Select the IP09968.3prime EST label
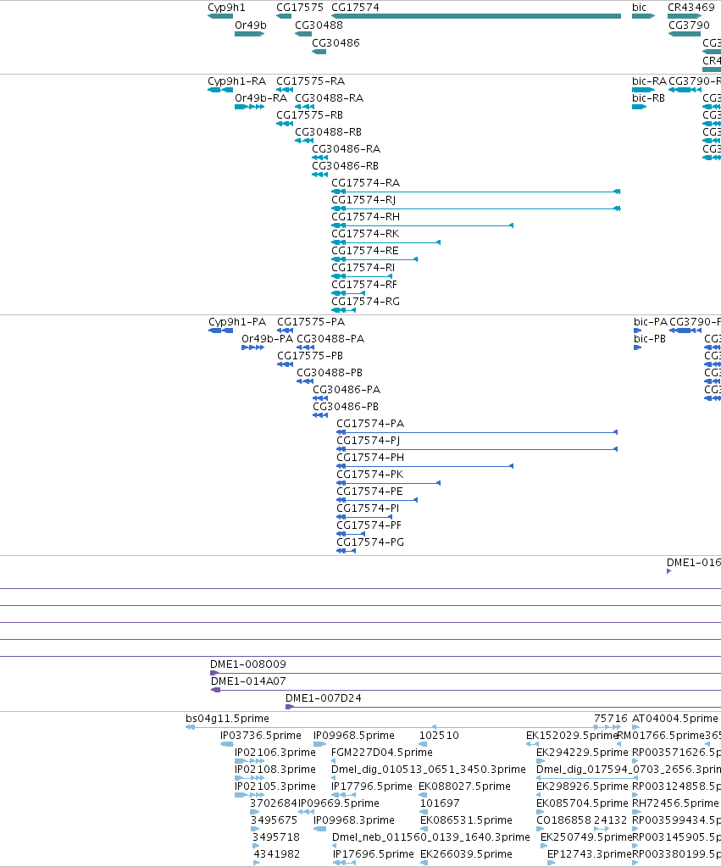Image resolution: width=721 pixels, height=867 pixels. tap(354, 820)
